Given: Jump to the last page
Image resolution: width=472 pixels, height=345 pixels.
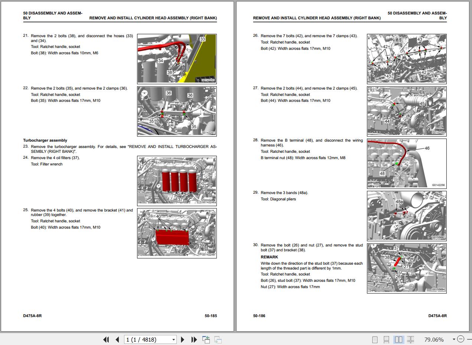Looking at the screenshot, I should click(194, 339).
